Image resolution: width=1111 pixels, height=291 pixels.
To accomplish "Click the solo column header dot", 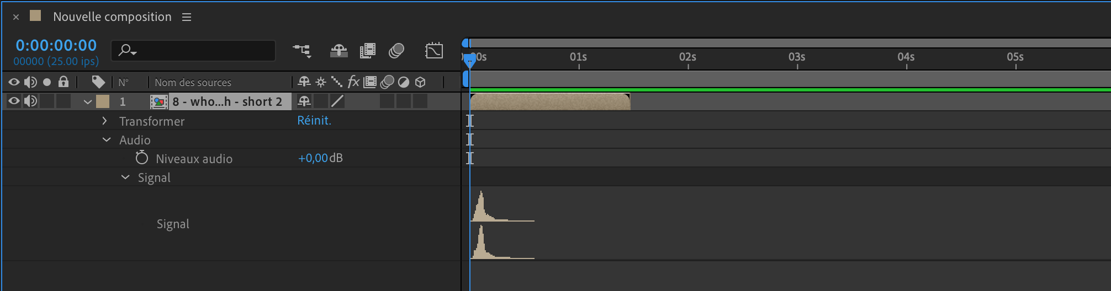I will click(47, 82).
